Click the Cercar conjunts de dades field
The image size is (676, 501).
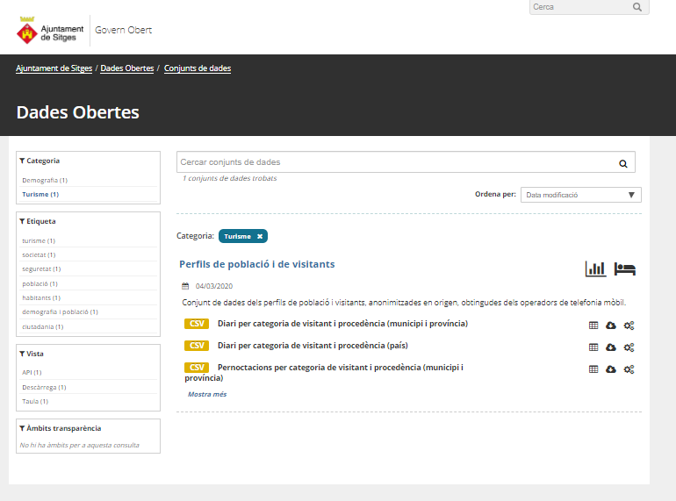pos(393,162)
